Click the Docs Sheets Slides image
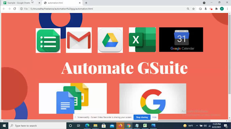 click(73, 98)
